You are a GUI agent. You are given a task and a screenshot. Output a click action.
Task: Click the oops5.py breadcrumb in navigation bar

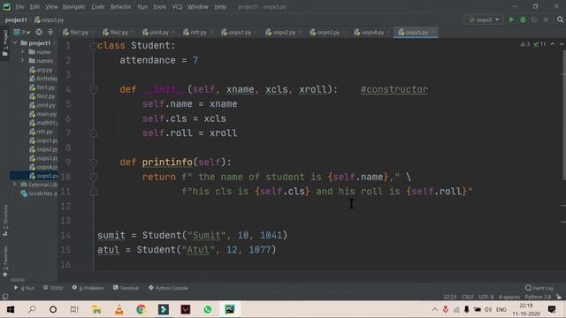point(50,19)
